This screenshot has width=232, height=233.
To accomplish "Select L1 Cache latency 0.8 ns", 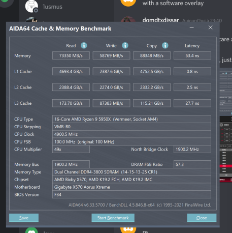I will point(192,71).
